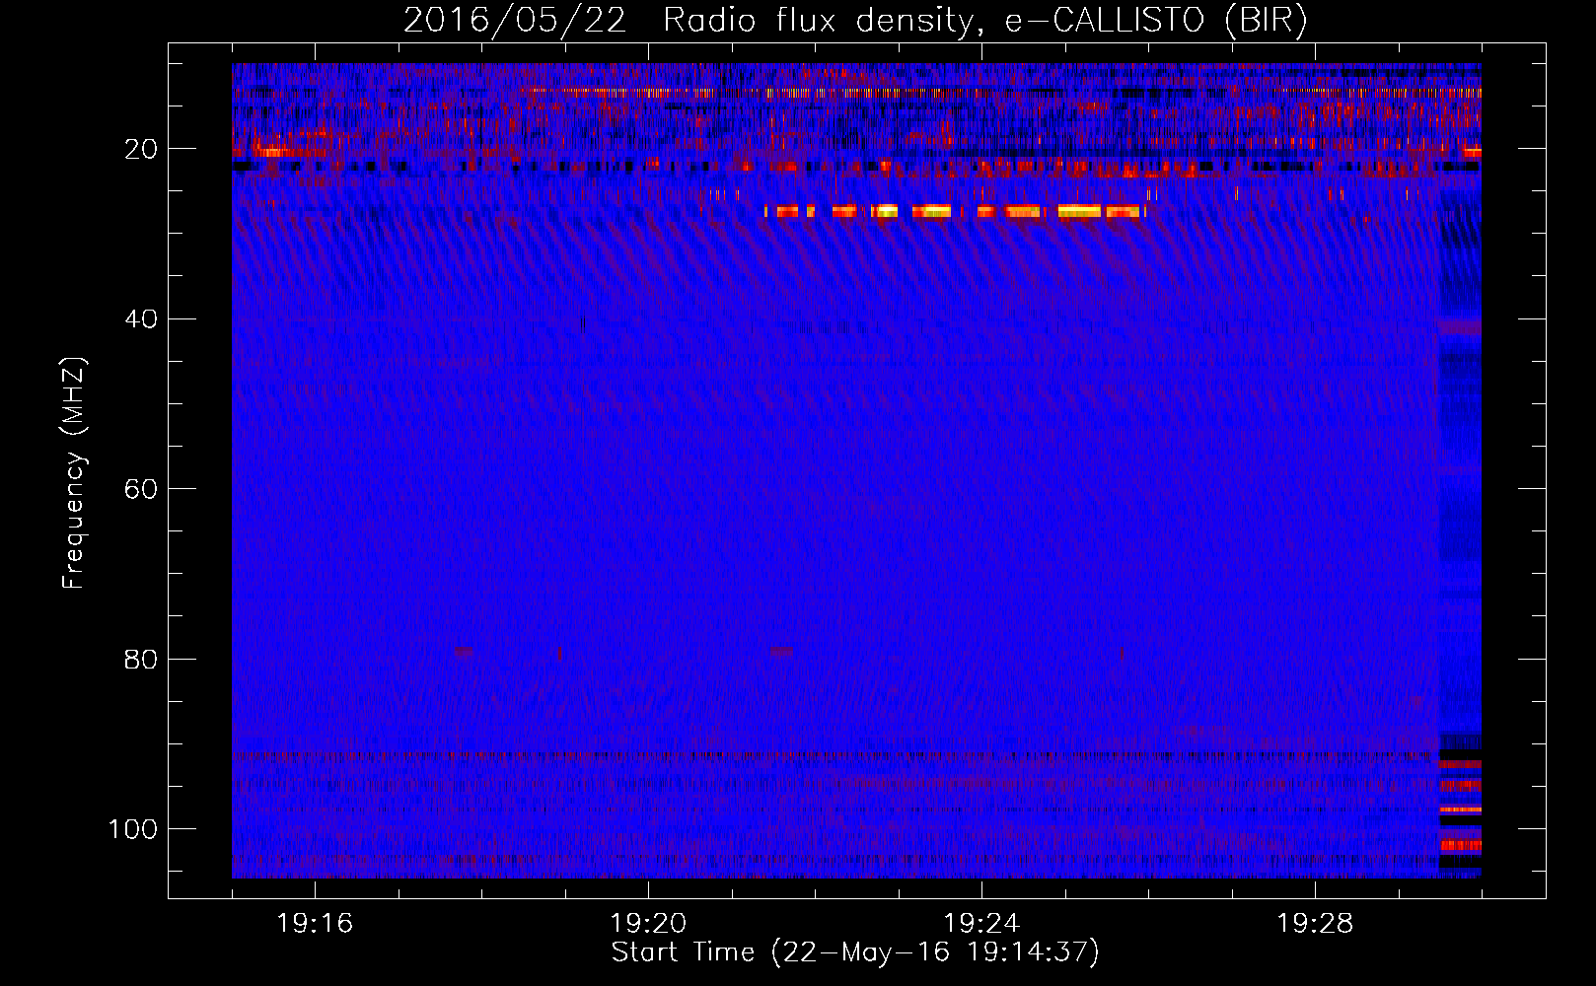Click the 19:16 time tick label
The width and height of the screenshot is (1596, 986).
point(315,924)
